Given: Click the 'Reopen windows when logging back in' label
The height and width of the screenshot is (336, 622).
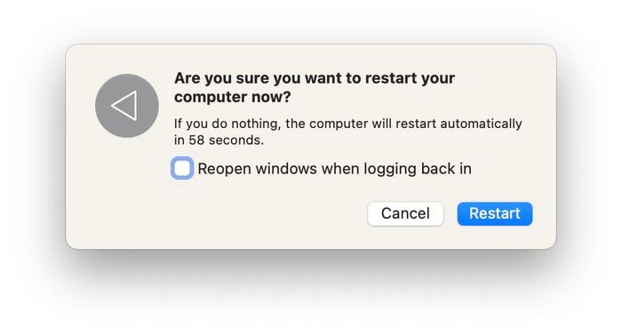Looking at the screenshot, I should click(x=334, y=169).
